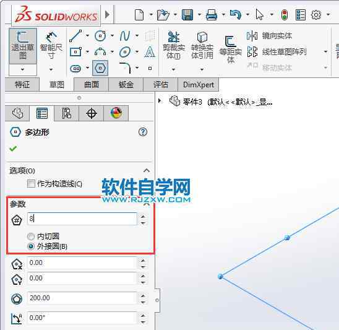Click the Save floppy disk icon

coord(187,15)
